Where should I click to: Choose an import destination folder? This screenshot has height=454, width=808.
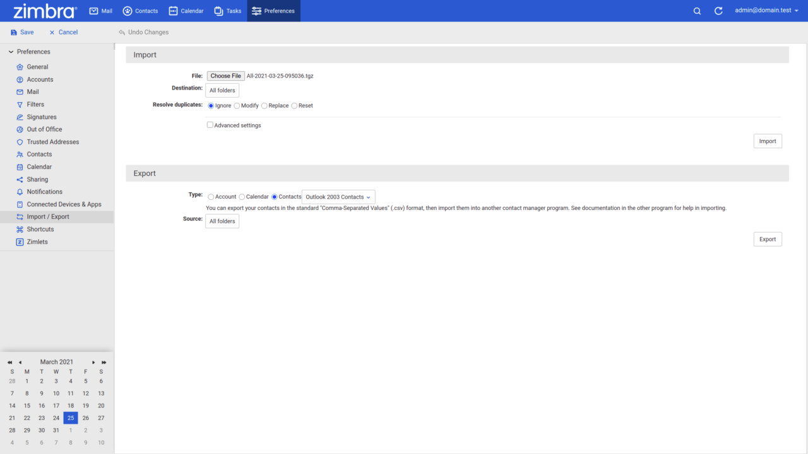[x=222, y=90]
